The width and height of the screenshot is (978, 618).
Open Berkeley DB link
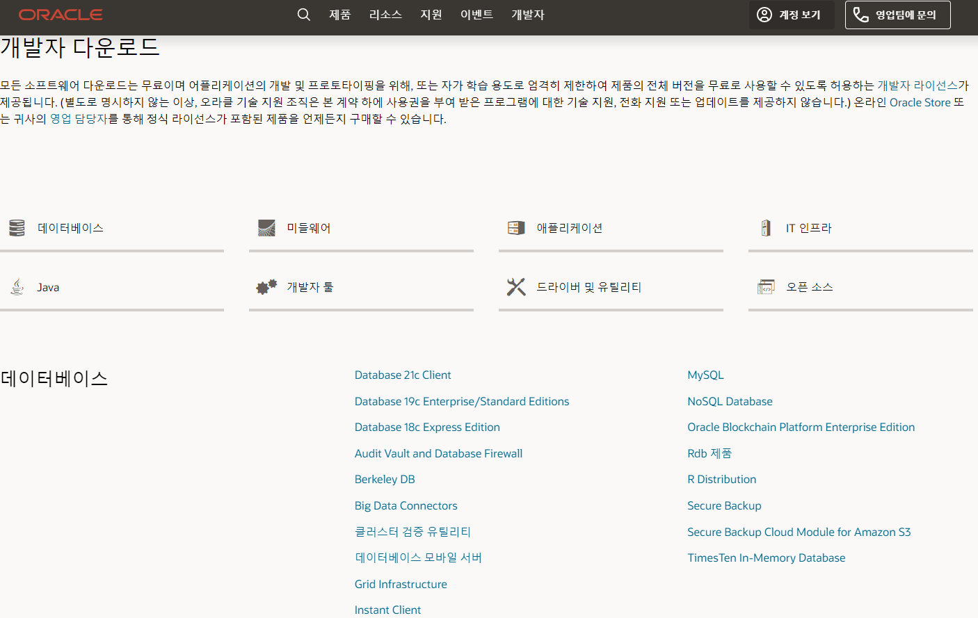click(385, 479)
